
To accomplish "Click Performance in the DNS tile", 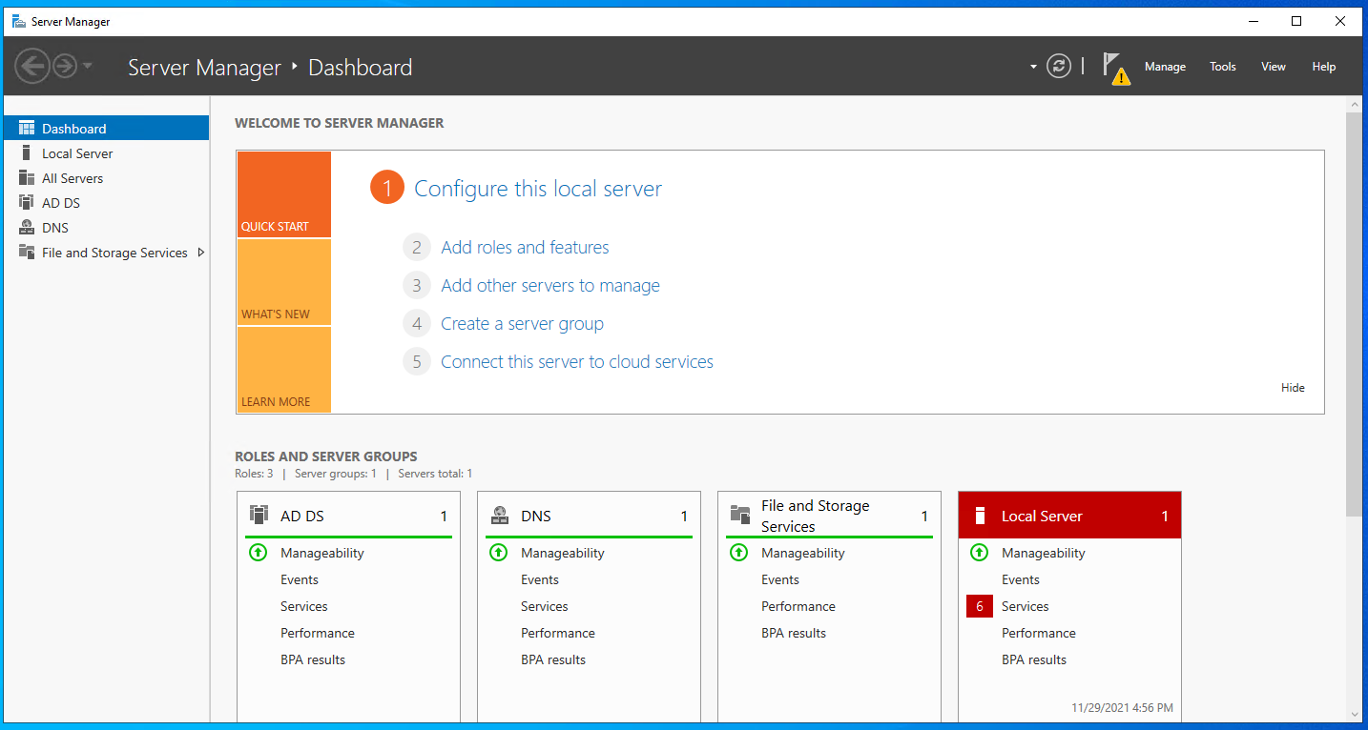I will tap(558, 633).
